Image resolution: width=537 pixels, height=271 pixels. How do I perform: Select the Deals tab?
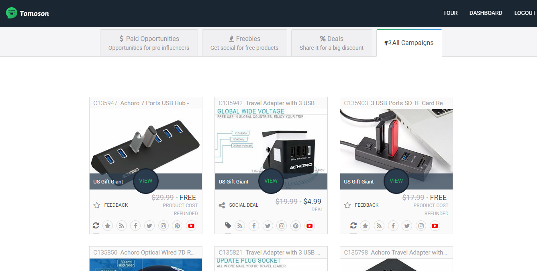click(x=331, y=43)
